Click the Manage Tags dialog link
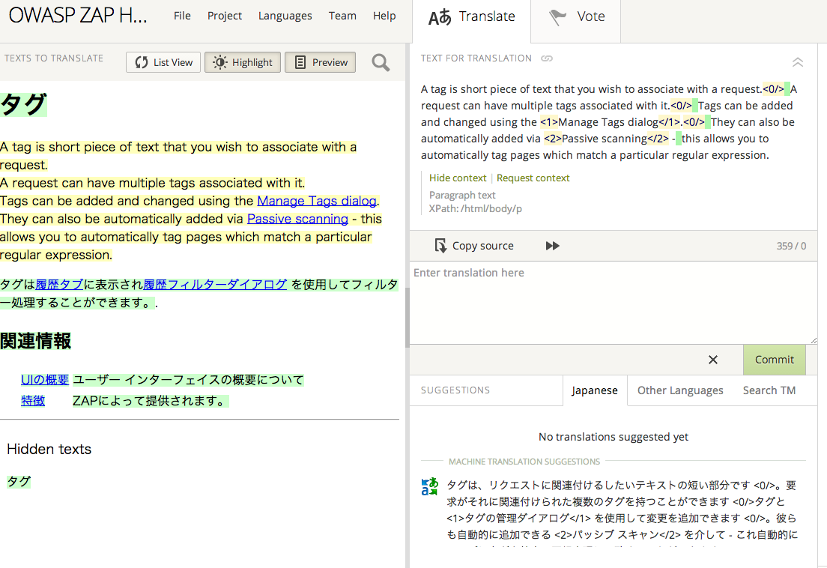This screenshot has width=827, height=568. pos(316,201)
